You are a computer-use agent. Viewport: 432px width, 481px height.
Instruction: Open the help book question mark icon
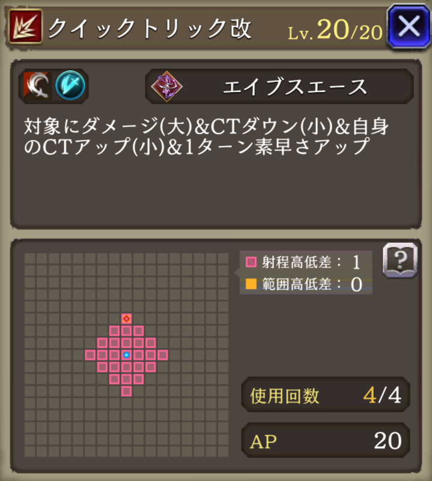coord(400,260)
